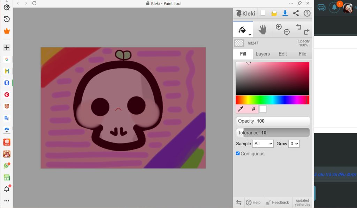Open the green spreadsheet icon in sidebar
Screen dimensions: 357x208
7,177
